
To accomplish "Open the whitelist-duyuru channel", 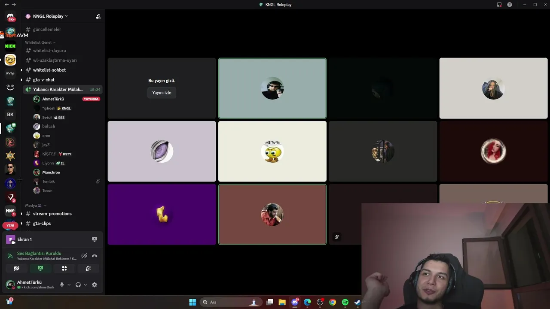I will 63,51.
